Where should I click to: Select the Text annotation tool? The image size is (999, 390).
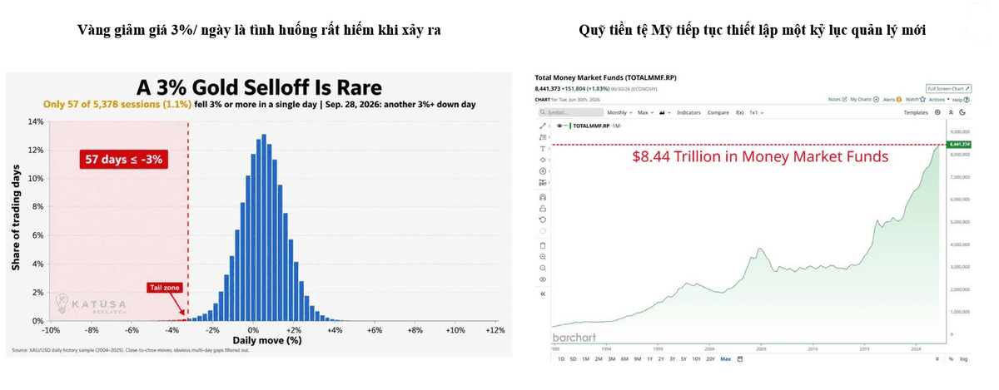point(543,148)
